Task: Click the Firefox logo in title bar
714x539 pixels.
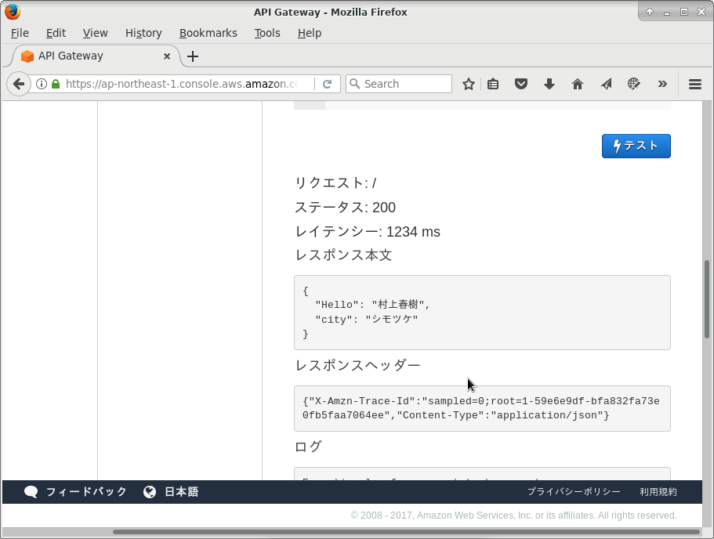Action: (13, 12)
